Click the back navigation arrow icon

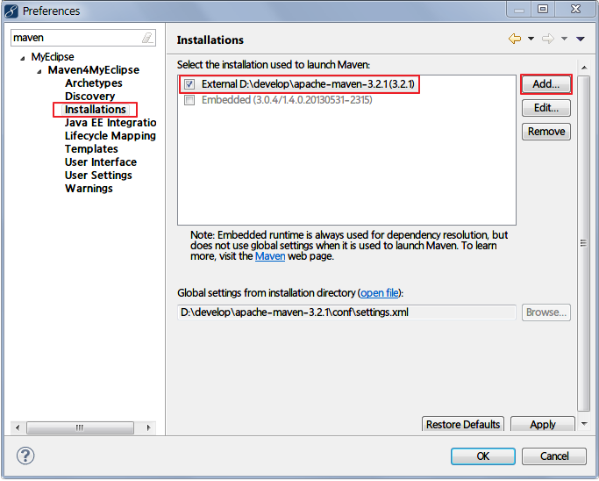515,39
